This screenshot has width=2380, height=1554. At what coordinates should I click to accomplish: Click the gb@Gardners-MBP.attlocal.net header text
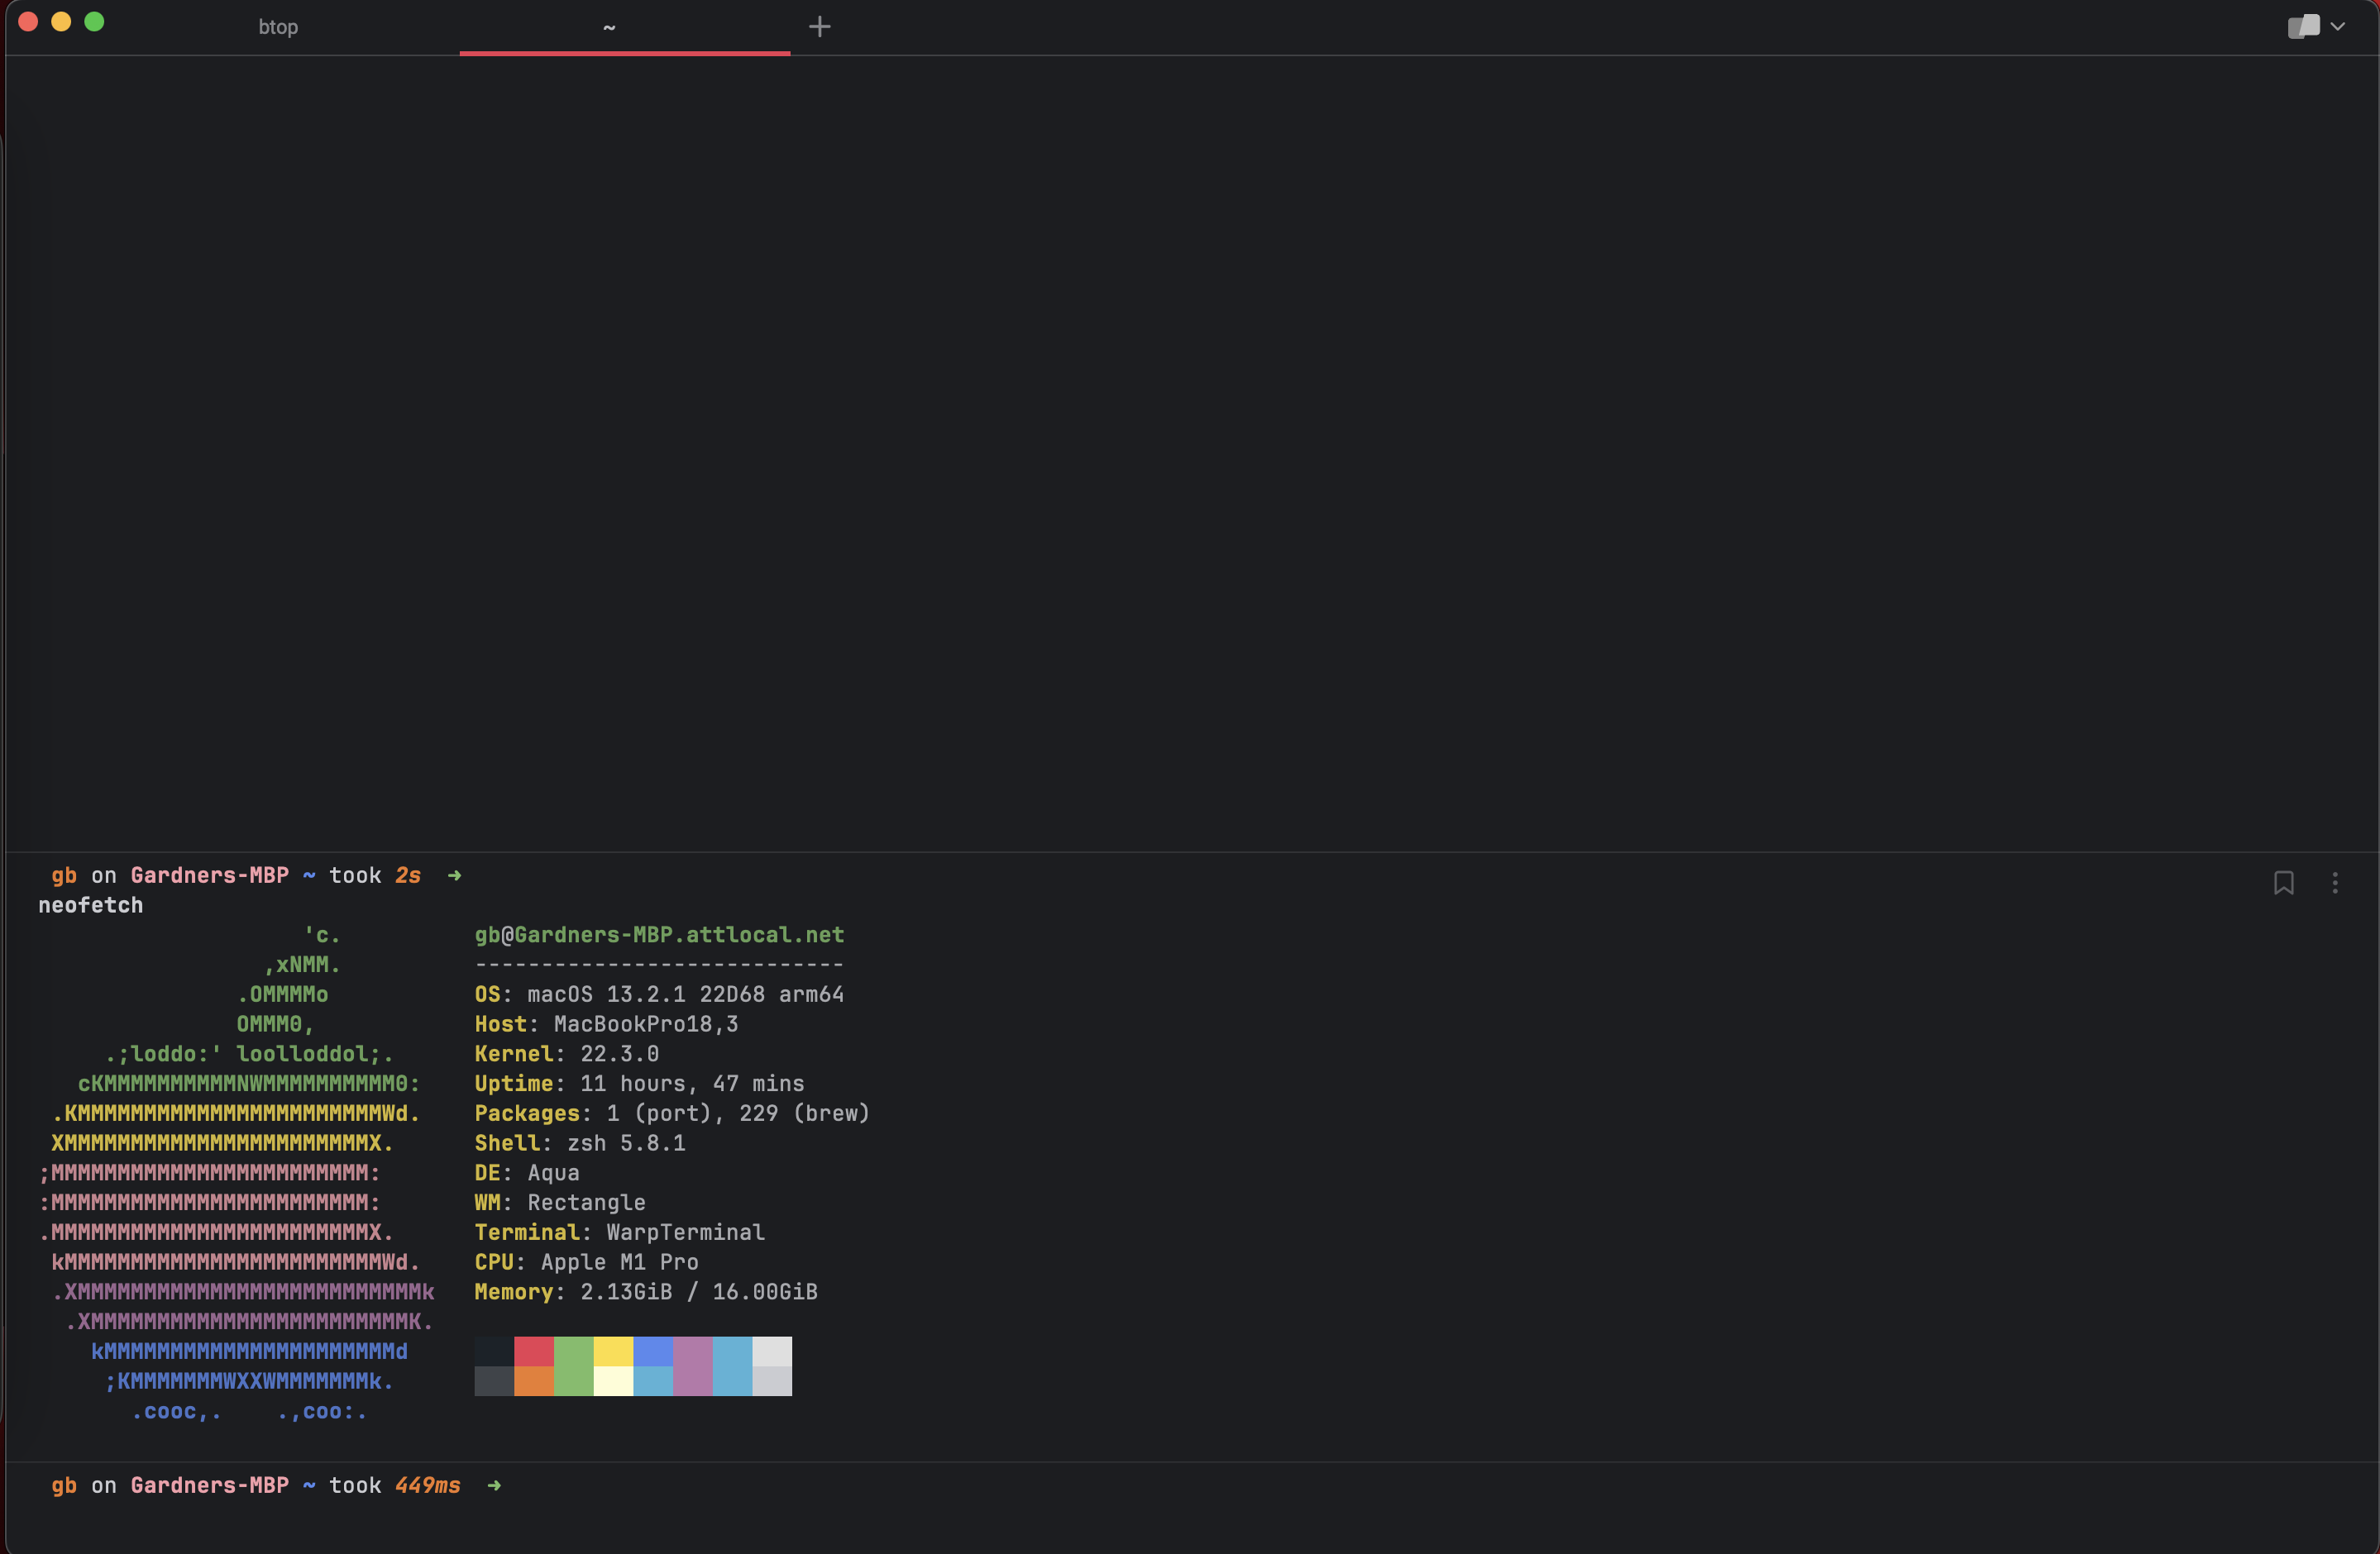pos(659,936)
